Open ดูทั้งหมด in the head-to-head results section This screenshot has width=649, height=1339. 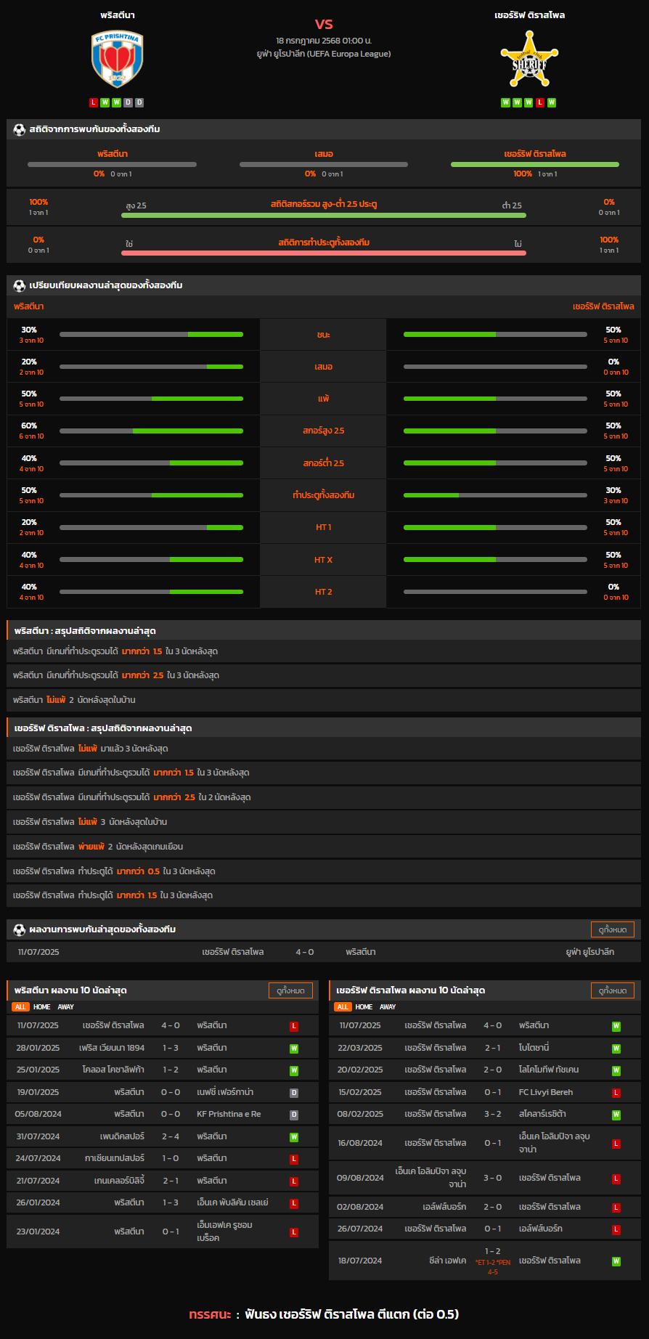613,929
